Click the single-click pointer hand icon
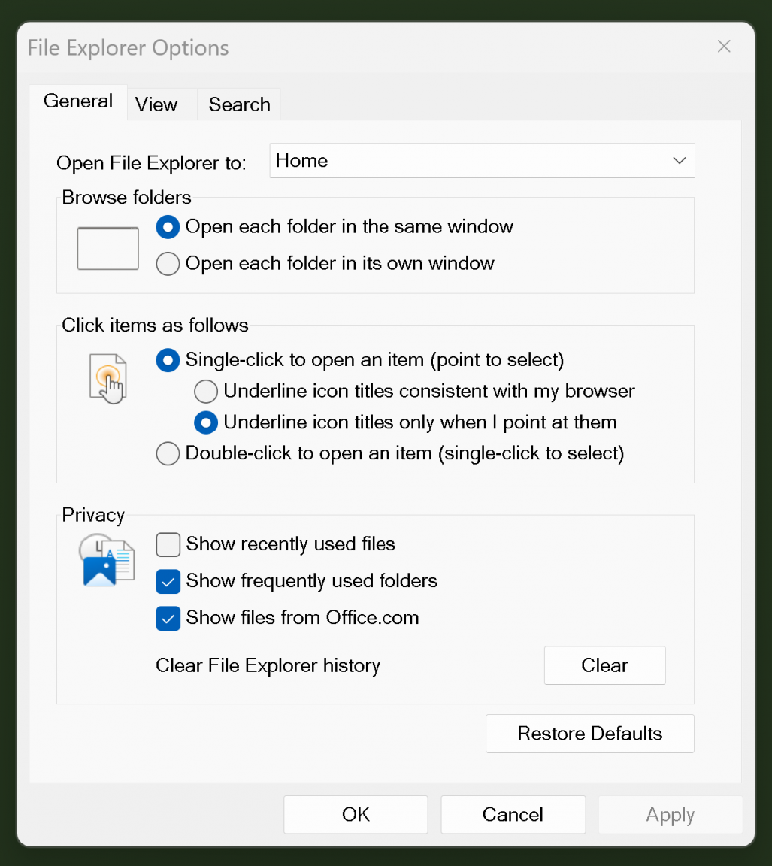Viewport: 772px width, 866px height. tap(108, 379)
